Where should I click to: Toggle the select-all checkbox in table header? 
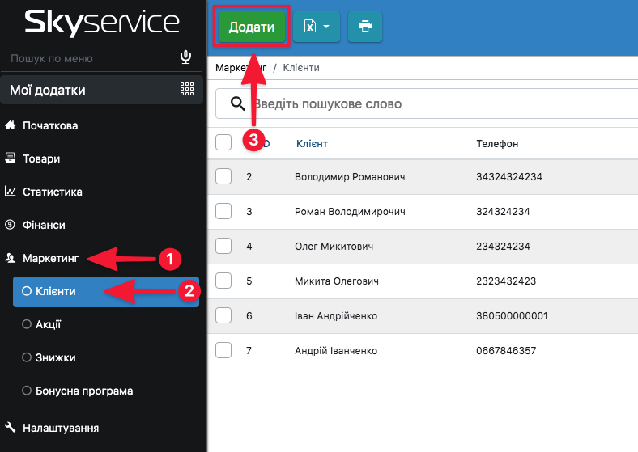coord(224,143)
